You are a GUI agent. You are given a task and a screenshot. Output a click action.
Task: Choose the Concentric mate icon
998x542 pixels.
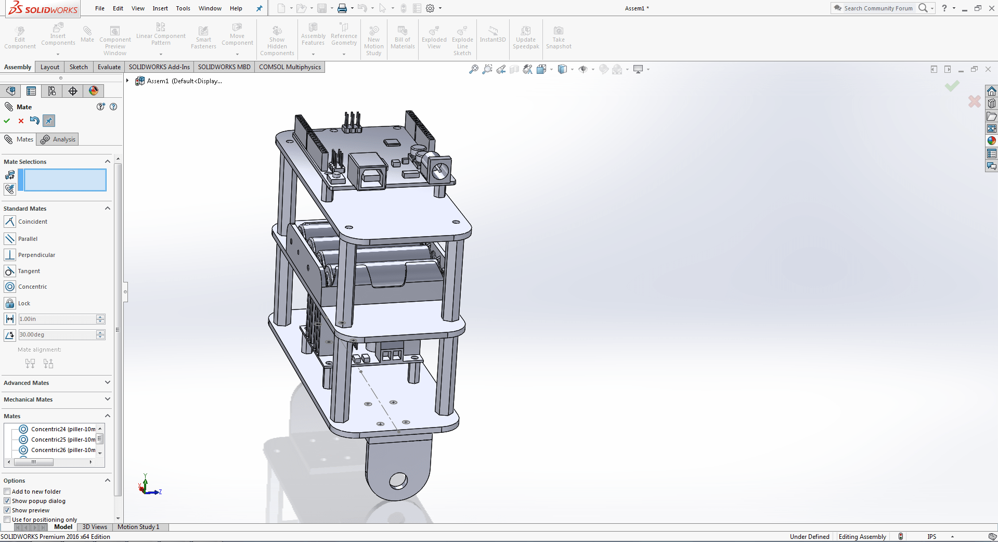click(x=10, y=287)
